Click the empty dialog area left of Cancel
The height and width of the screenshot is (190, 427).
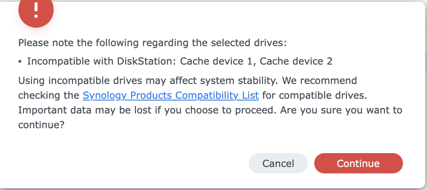click(x=129, y=163)
